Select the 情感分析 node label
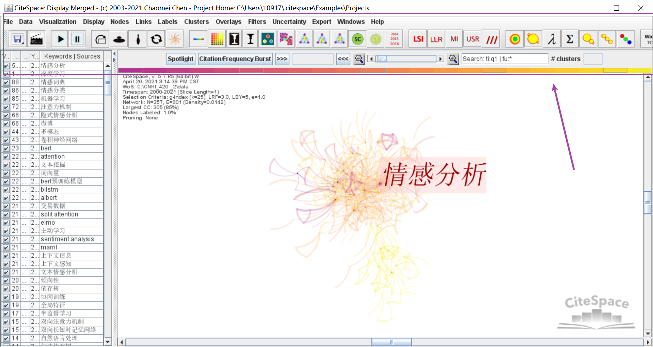Image resolution: width=653 pixels, height=347 pixels. pos(434,175)
